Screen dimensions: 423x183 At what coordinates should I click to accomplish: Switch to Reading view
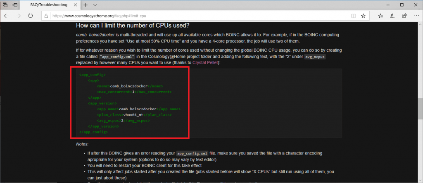[x=353, y=16]
